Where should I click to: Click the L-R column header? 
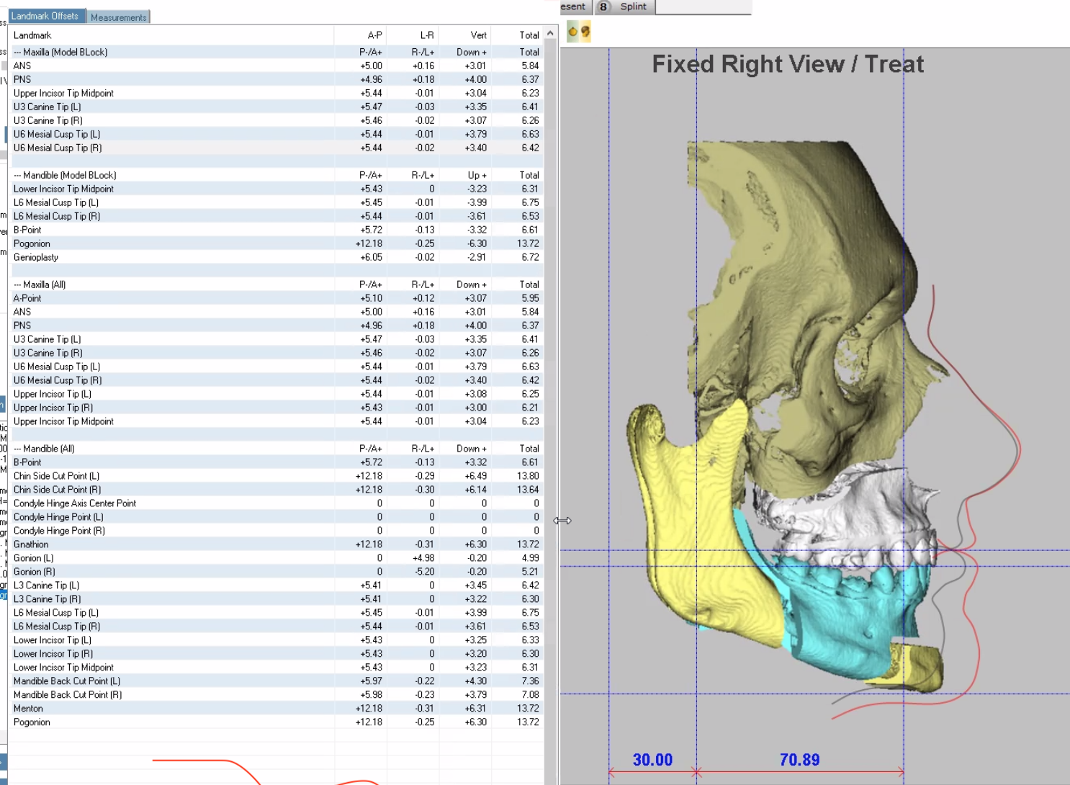(413, 35)
